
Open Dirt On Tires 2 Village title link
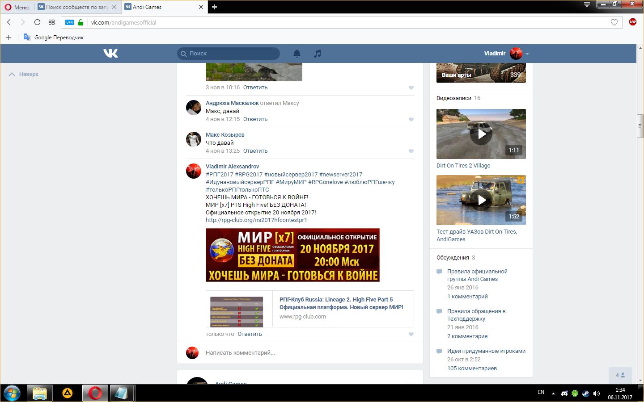coord(463,166)
